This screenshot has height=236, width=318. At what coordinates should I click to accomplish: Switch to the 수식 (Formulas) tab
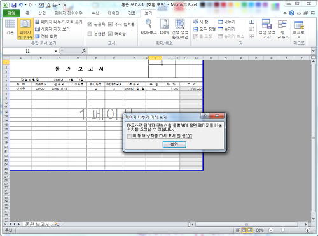tap(95, 13)
